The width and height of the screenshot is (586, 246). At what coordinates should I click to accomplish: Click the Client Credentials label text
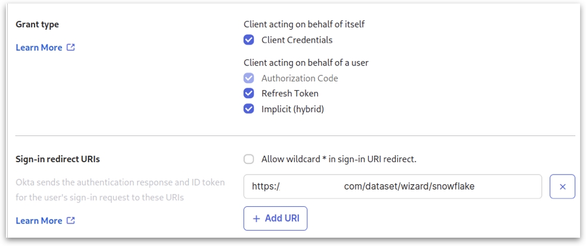tap(297, 40)
